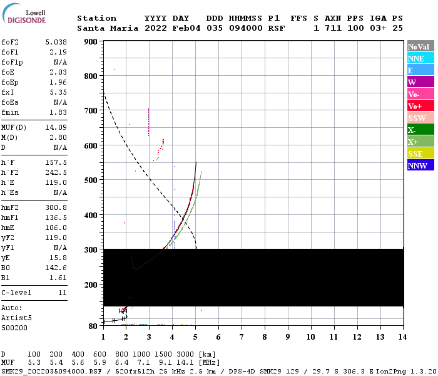Click the foEp value 1.96
438x376 pixels.
(58, 82)
